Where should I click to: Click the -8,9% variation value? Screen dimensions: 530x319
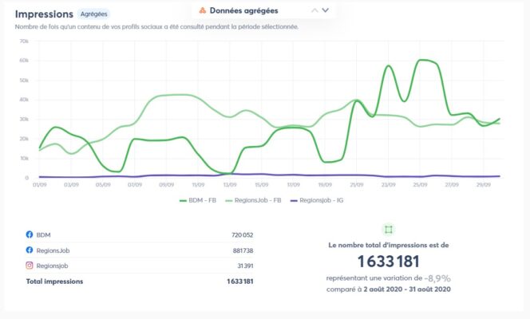tap(437, 278)
